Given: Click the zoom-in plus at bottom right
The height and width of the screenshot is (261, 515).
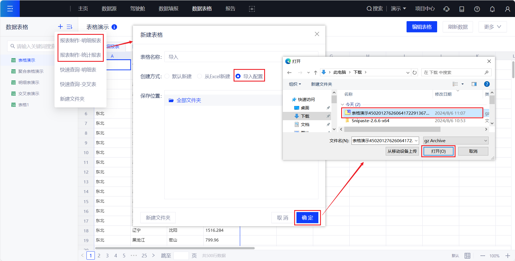Looking at the screenshot, I should 508,256.
